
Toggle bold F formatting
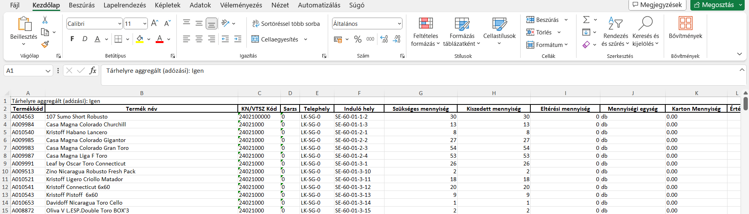(x=72, y=39)
